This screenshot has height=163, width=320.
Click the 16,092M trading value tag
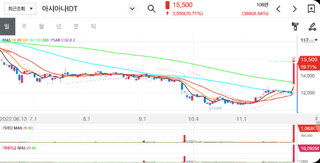(x=309, y=148)
